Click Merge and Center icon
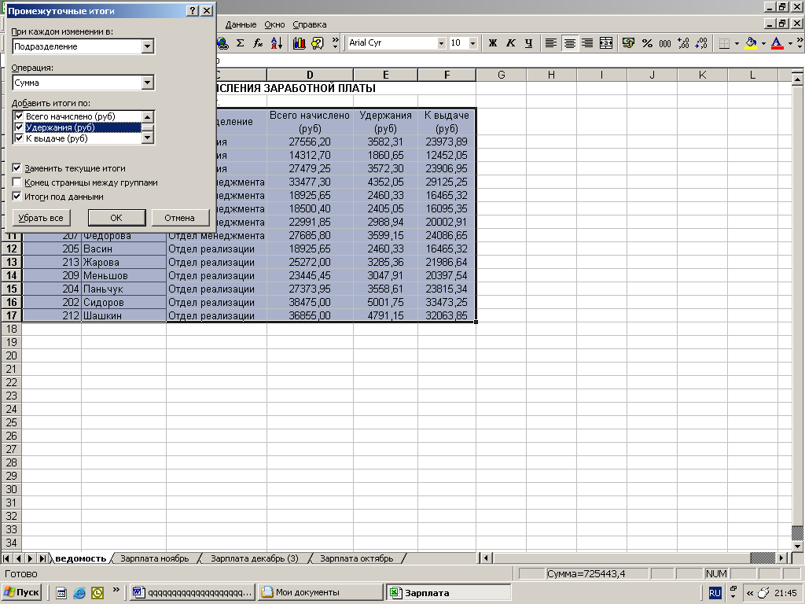805x604 pixels. click(606, 43)
